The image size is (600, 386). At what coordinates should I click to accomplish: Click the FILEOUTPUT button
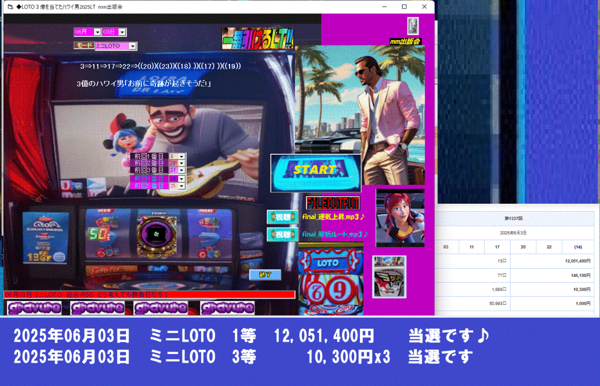[333, 203]
